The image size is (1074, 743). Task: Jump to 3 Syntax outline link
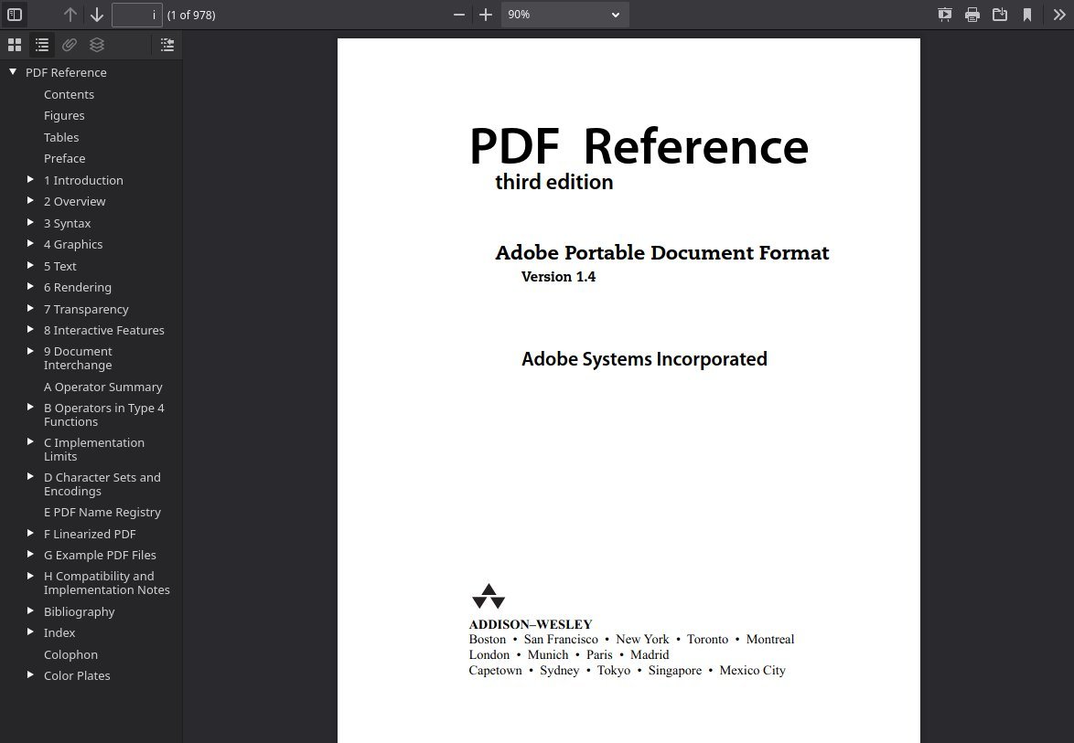point(67,224)
